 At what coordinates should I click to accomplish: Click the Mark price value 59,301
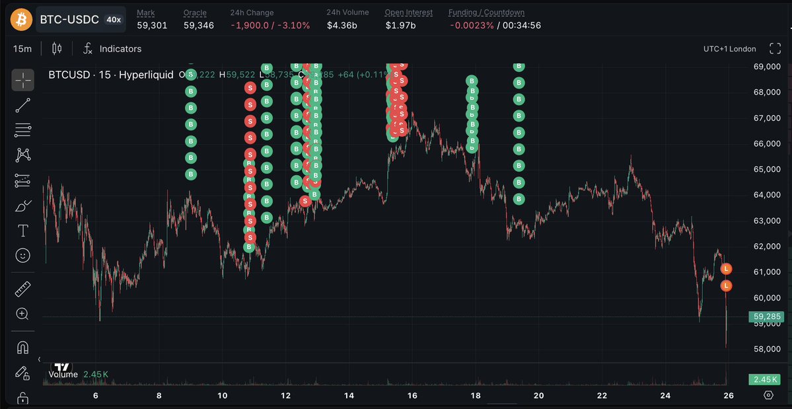152,25
